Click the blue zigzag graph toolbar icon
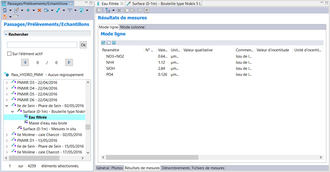 point(58,10)
